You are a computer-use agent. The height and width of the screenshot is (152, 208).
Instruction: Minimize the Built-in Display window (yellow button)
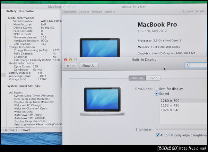tap(70, 60)
